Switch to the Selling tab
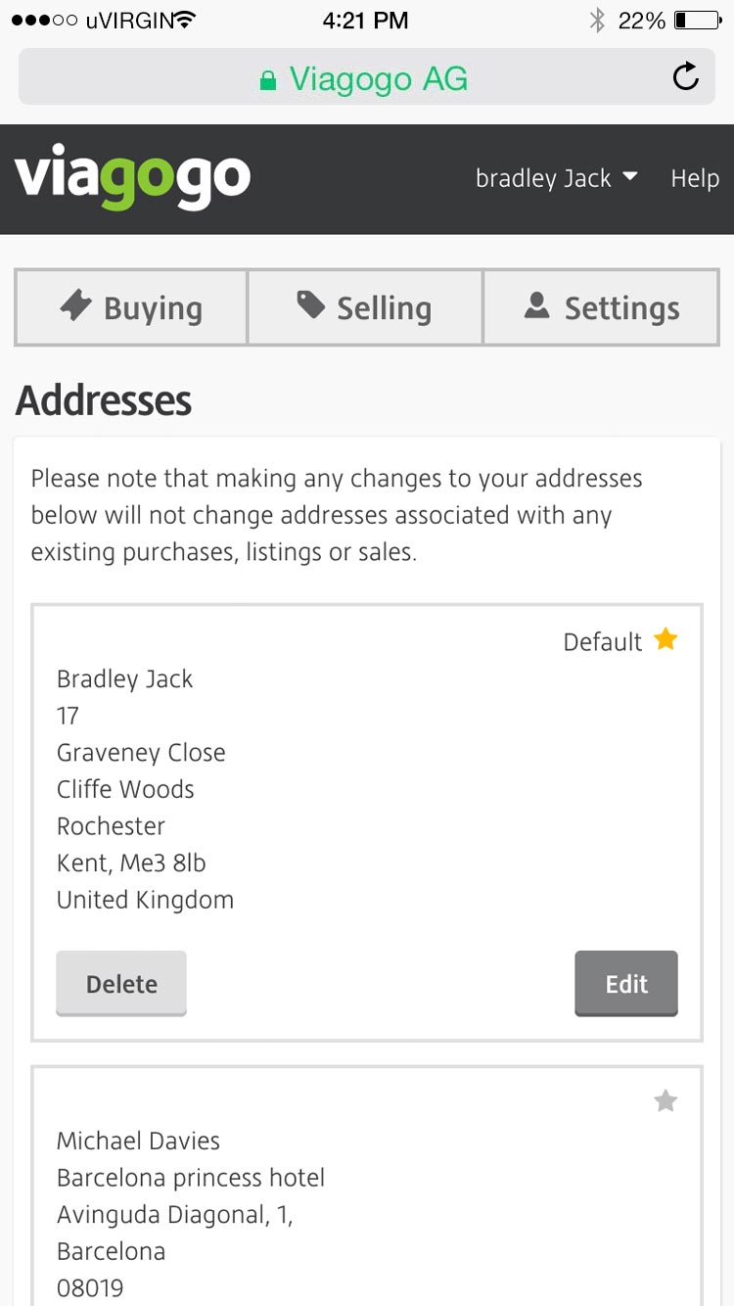Viewport: 734px width, 1306px height. pos(365,307)
